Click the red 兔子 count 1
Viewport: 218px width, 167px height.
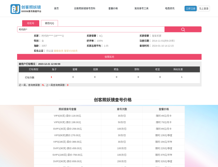click(x=51, y=77)
